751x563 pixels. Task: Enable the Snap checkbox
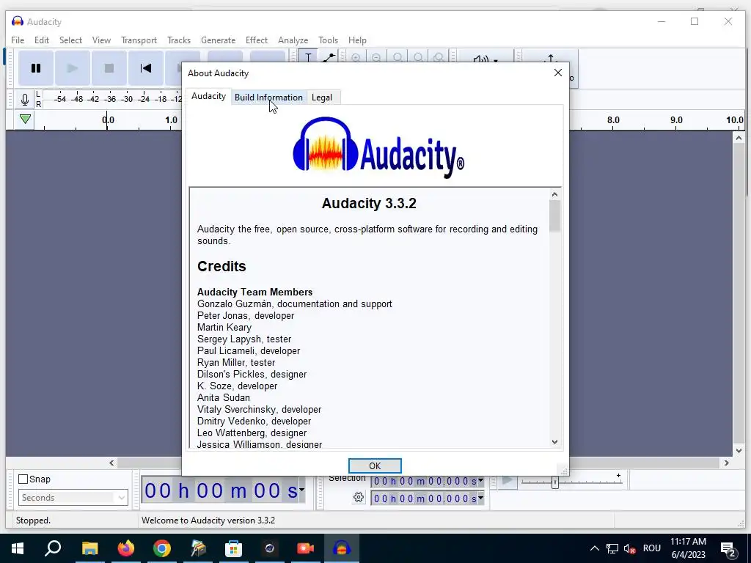tap(23, 479)
